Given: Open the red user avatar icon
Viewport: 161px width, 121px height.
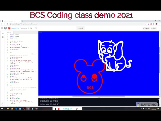Looking at the screenshot, I should [9, 28].
